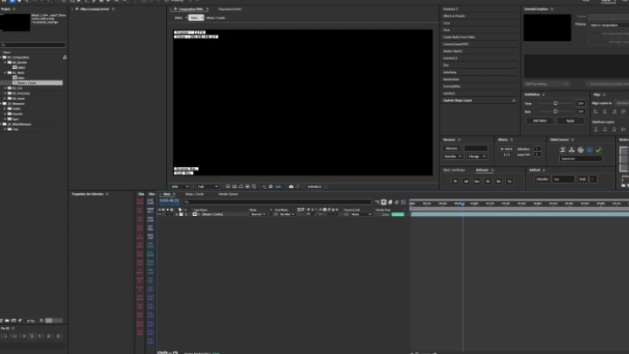Expand the Solids folder in the Project panel
Viewport: 629px width, 354px height.
point(5,108)
